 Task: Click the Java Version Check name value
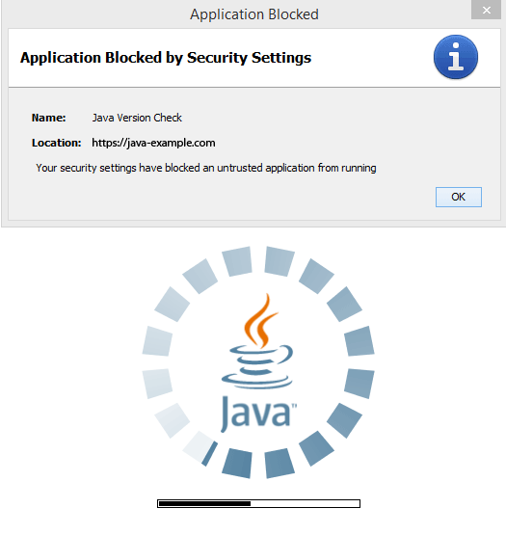(x=137, y=118)
